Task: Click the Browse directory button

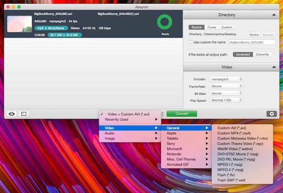Action: (x=268, y=35)
